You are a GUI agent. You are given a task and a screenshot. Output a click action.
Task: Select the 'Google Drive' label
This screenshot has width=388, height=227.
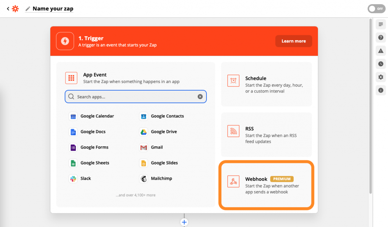tap(164, 132)
